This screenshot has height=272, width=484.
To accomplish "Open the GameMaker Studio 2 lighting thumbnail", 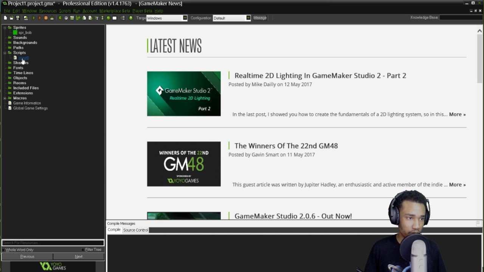I will point(184,94).
